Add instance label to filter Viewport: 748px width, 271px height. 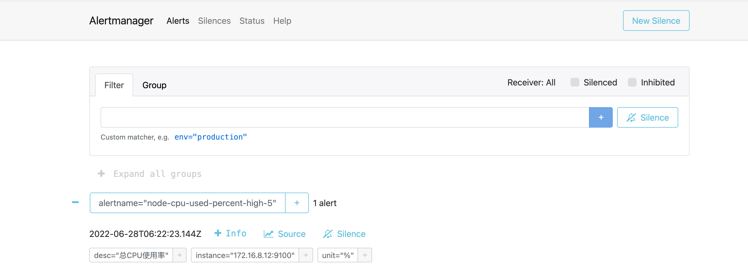[306, 255]
